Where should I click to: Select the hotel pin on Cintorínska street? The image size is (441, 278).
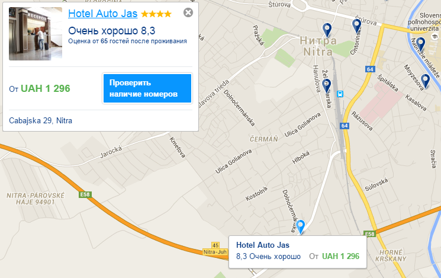click(x=356, y=27)
